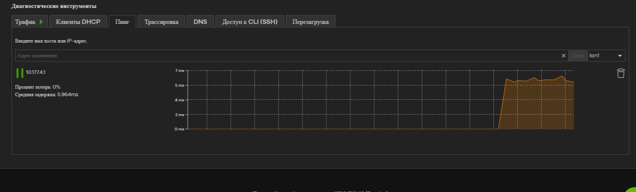The image size is (636, 192).
Task: Delete the ping result with trash icon
Action: click(621, 73)
